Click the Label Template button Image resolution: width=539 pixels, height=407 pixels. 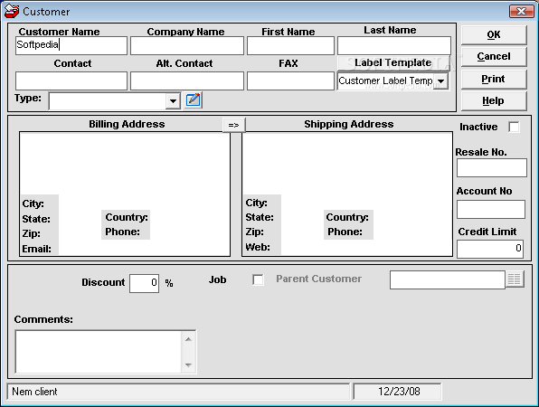[x=393, y=63]
